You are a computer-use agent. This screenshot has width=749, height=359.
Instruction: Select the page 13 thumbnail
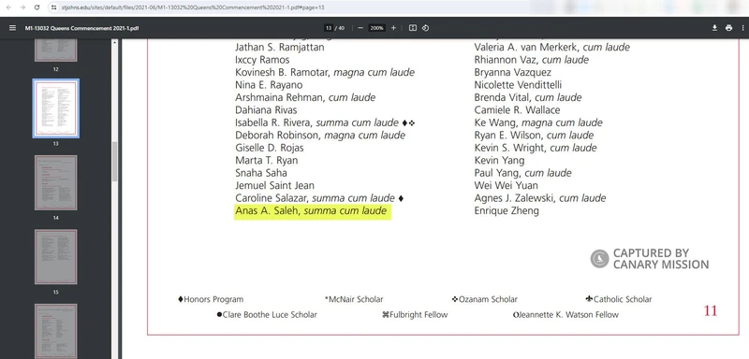[56, 108]
